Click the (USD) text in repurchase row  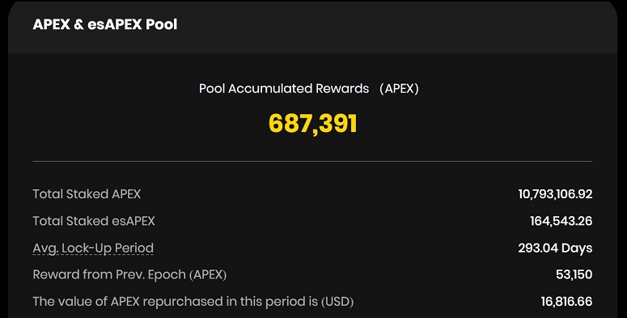[x=337, y=302]
